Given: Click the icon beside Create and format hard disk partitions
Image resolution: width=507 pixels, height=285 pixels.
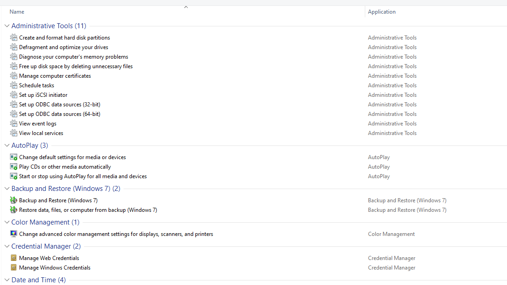Looking at the screenshot, I should click(x=14, y=38).
